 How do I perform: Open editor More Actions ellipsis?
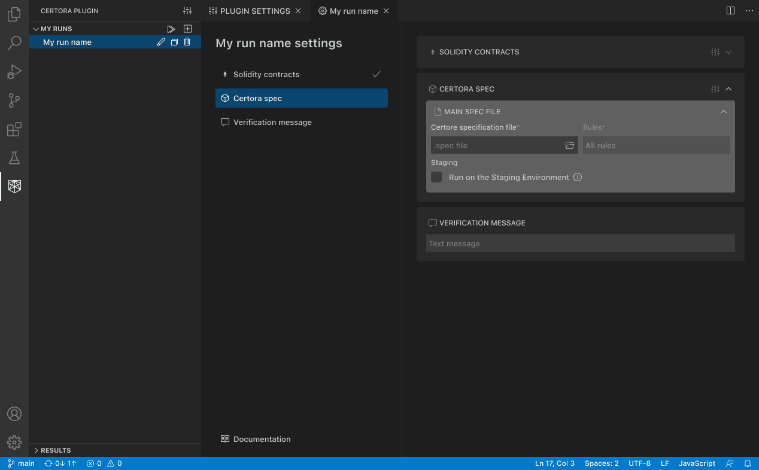[749, 11]
